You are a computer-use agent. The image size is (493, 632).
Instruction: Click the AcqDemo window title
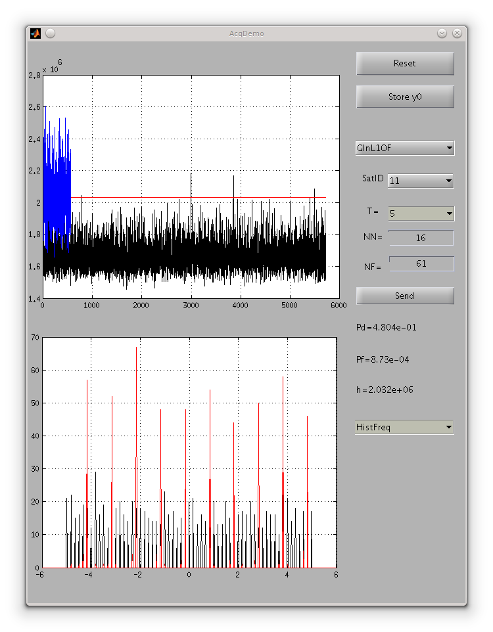pos(246,34)
